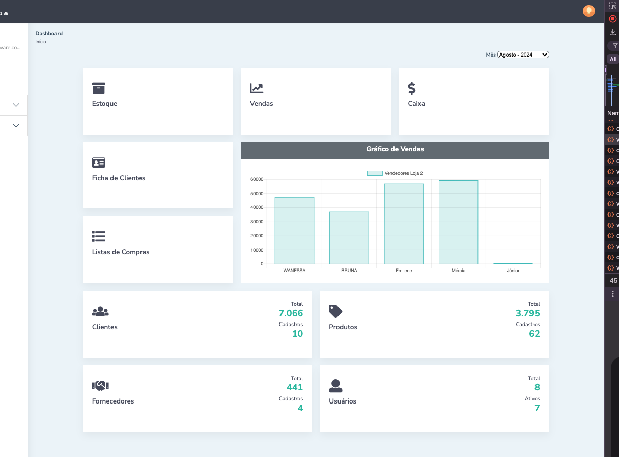This screenshot has height=457, width=619.
Task: Open Caixa via the dollar sign icon
Action: tap(412, 88)
